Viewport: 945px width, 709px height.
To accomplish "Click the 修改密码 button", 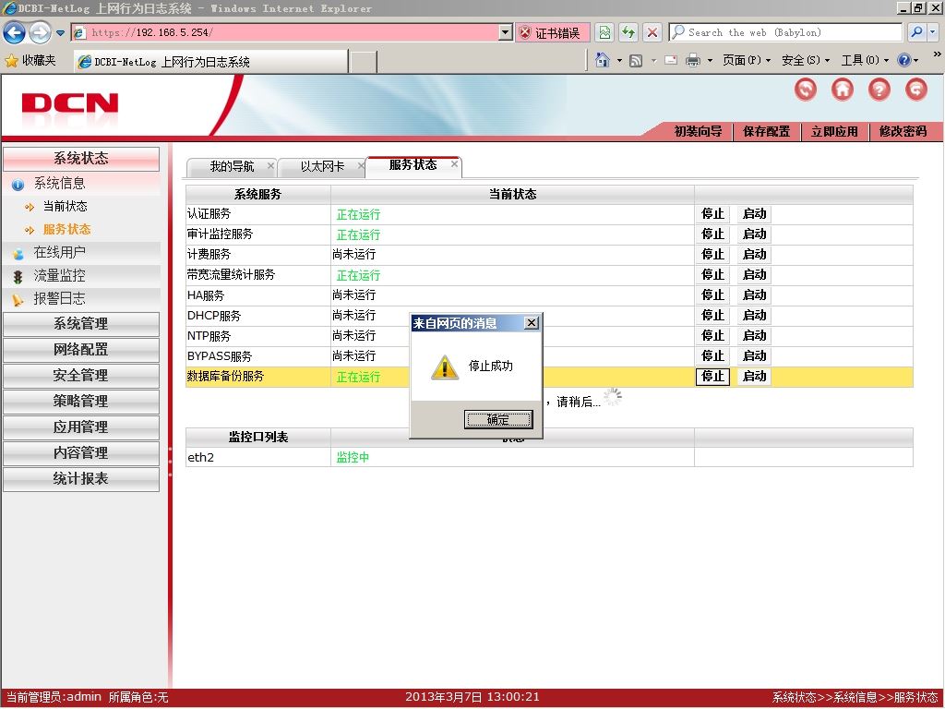I will tap(903, 131).
